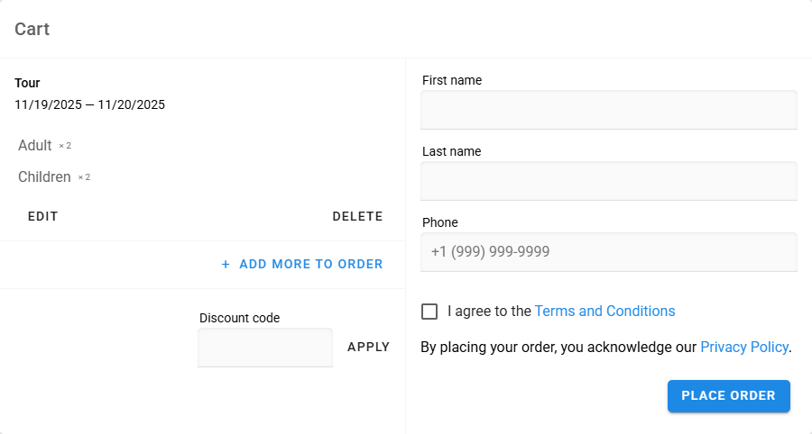This screenshot has height=434, width=812.
Task: Click the plus icon beside Add More to Order
Action: pos(226,265)
